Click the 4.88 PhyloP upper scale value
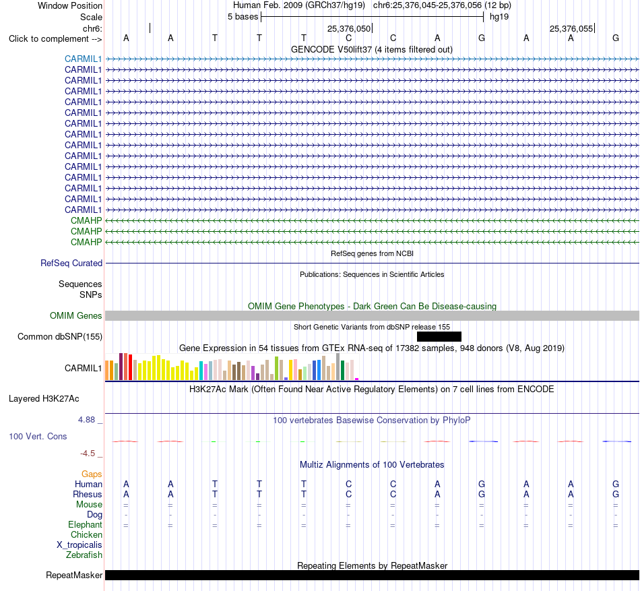The height and width of the screenshot is (591, 640). (86, 420)
